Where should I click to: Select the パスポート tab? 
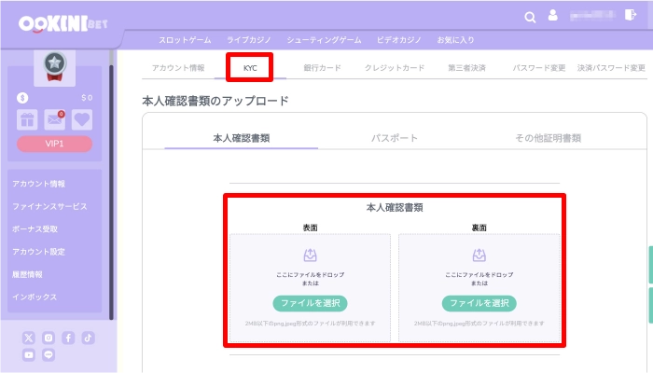click(394, 137)
